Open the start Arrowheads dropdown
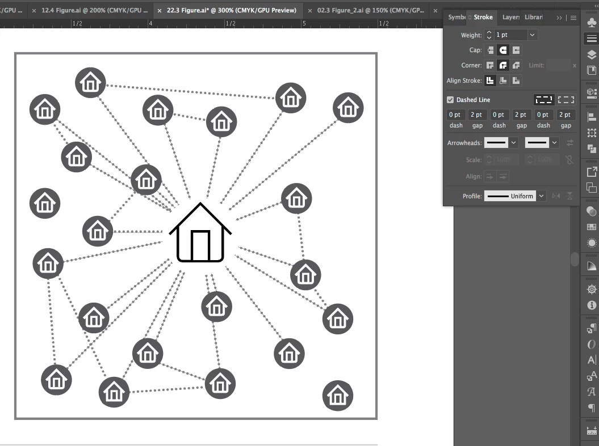The image size is (599, 446). (x=513, y=143)
